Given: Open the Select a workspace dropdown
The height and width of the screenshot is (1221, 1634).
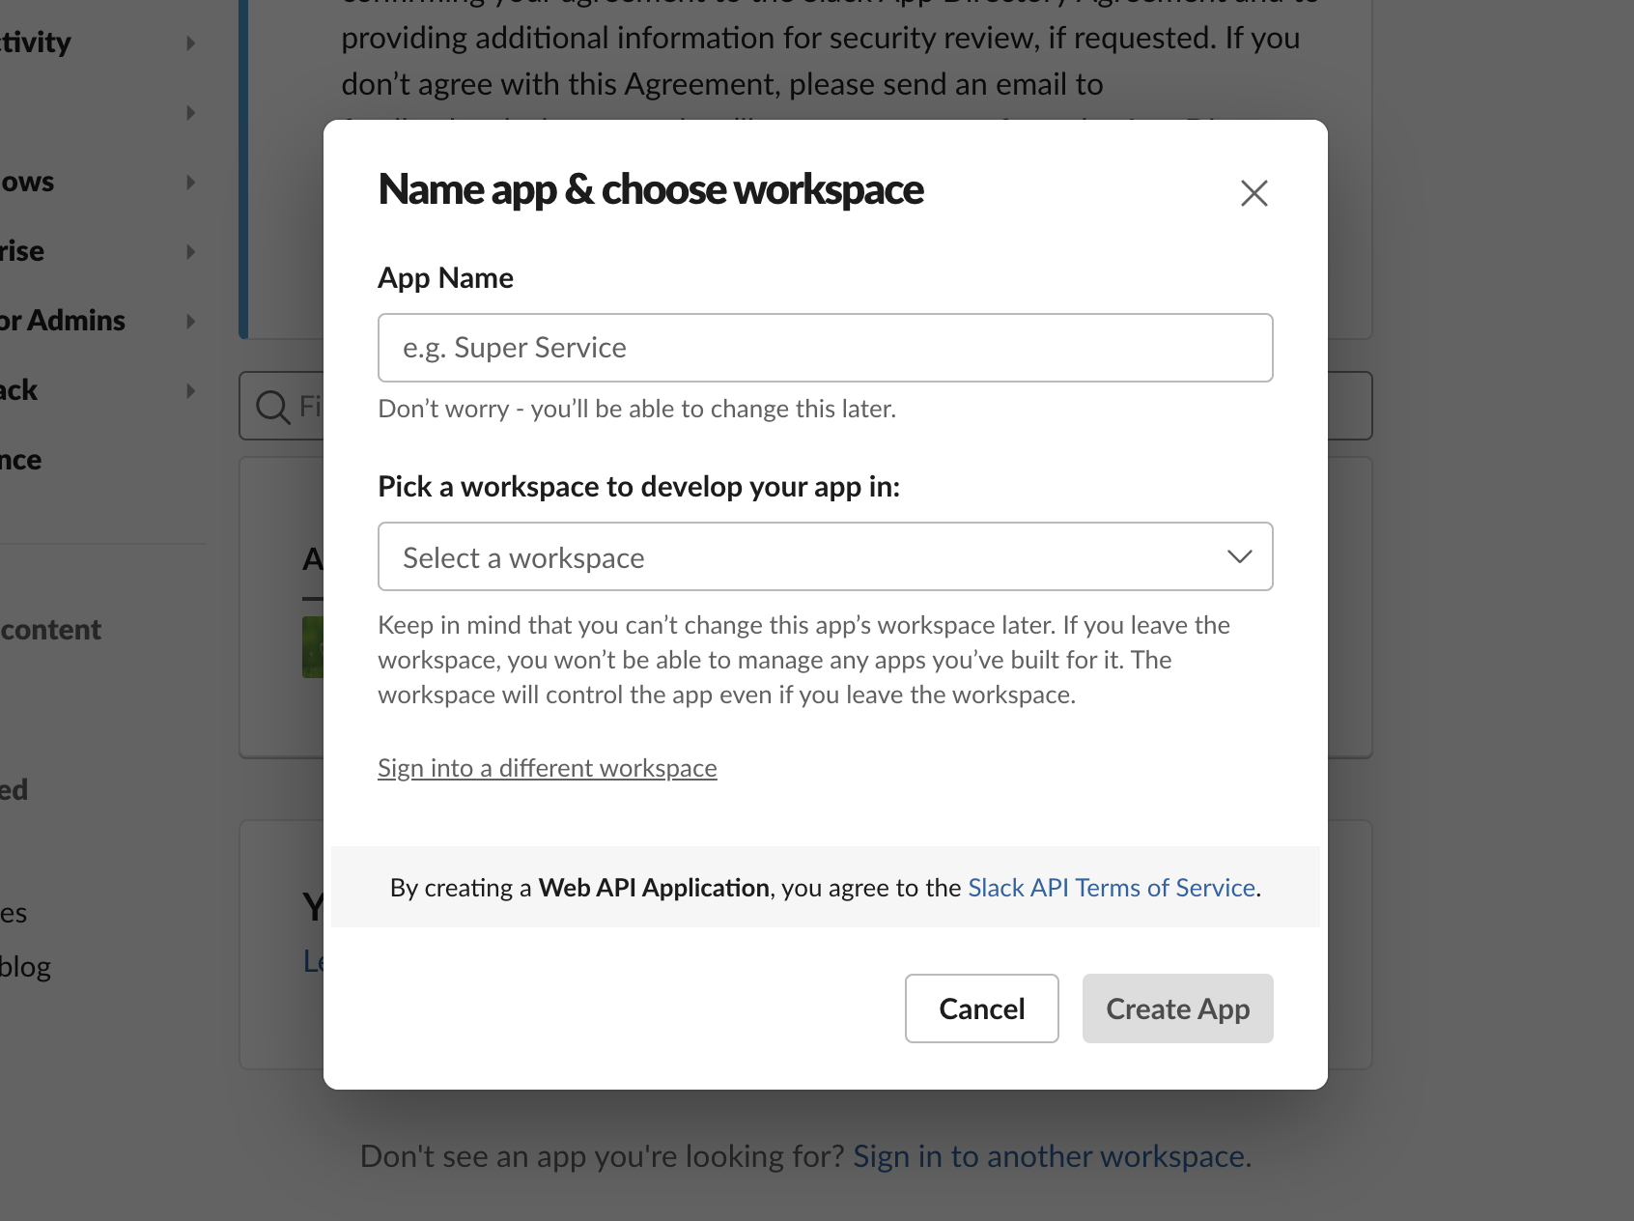Looking at the screenshot, I should click(825, 557).
